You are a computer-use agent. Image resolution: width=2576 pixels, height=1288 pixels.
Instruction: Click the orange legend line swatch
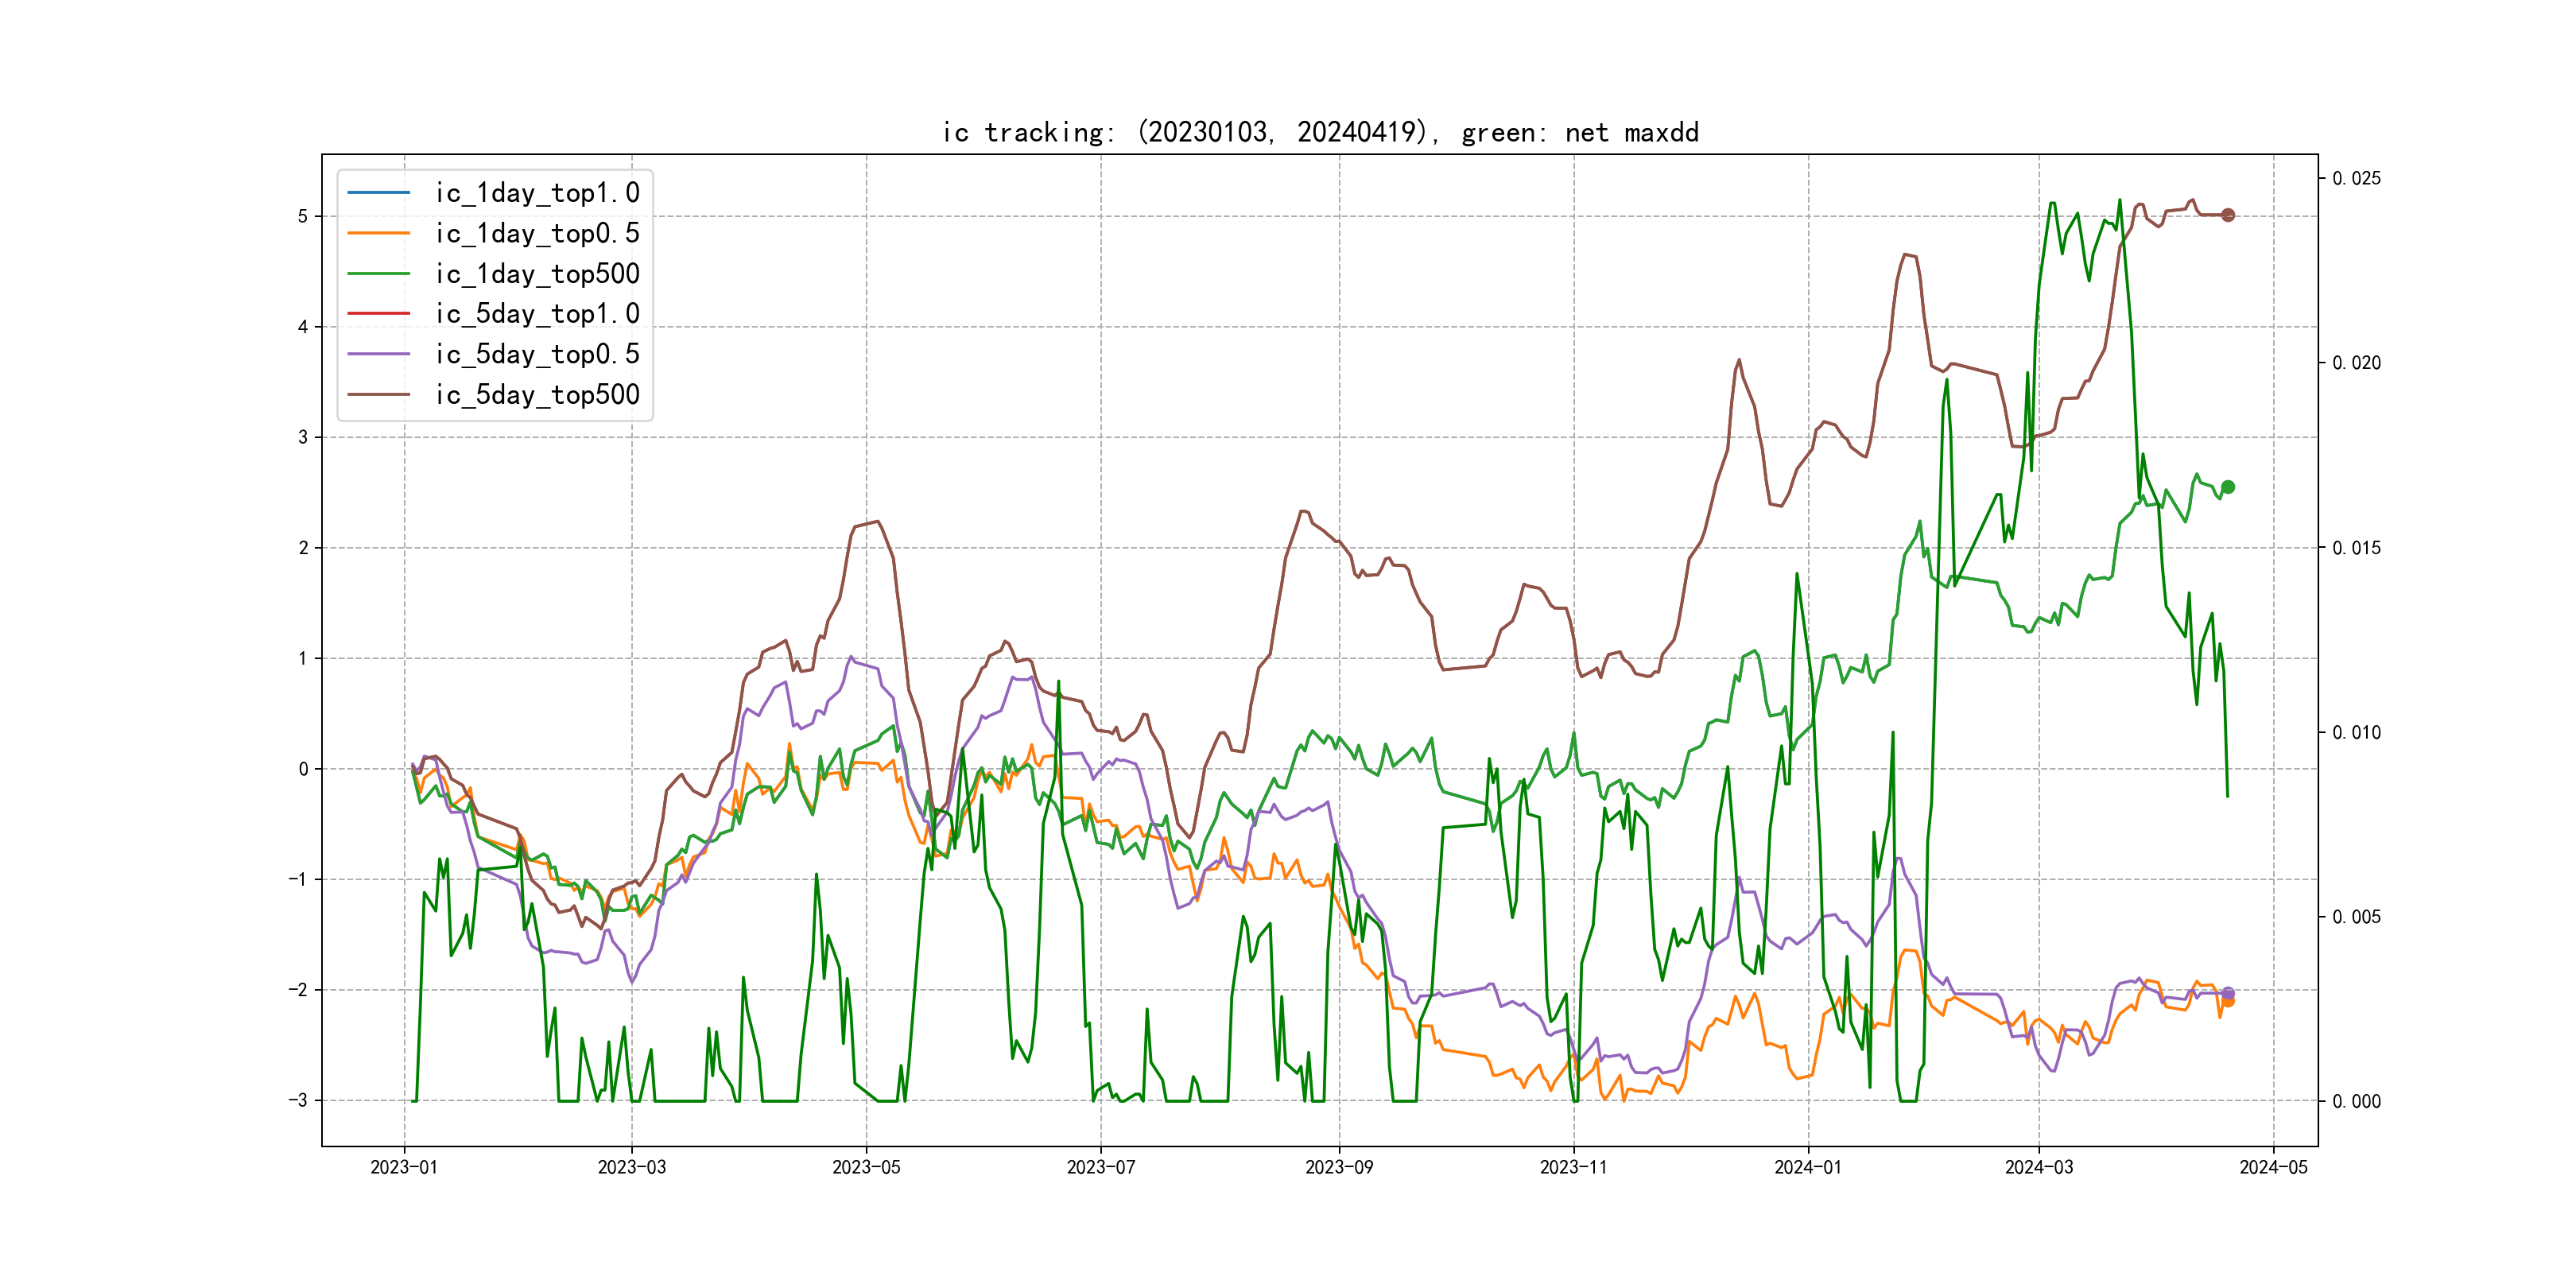[378, 233]
